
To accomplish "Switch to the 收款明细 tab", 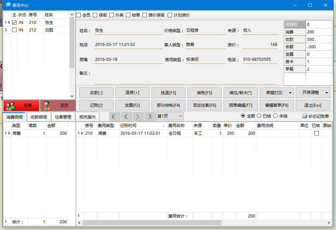I will [39, 117].
